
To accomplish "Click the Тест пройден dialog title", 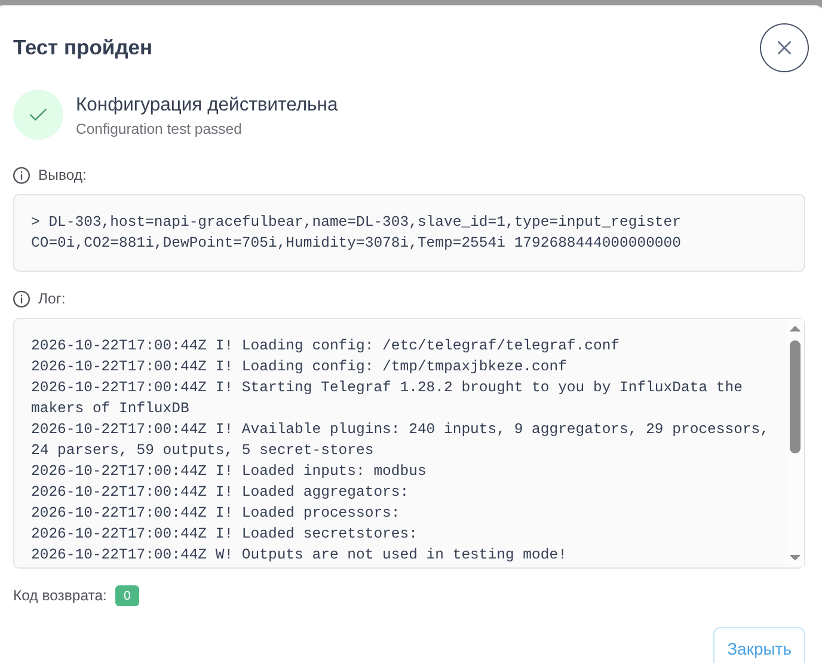I will (x=82, y=47).
